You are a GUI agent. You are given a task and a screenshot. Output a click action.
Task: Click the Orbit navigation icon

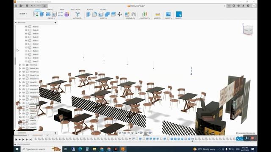click(120, 133)
